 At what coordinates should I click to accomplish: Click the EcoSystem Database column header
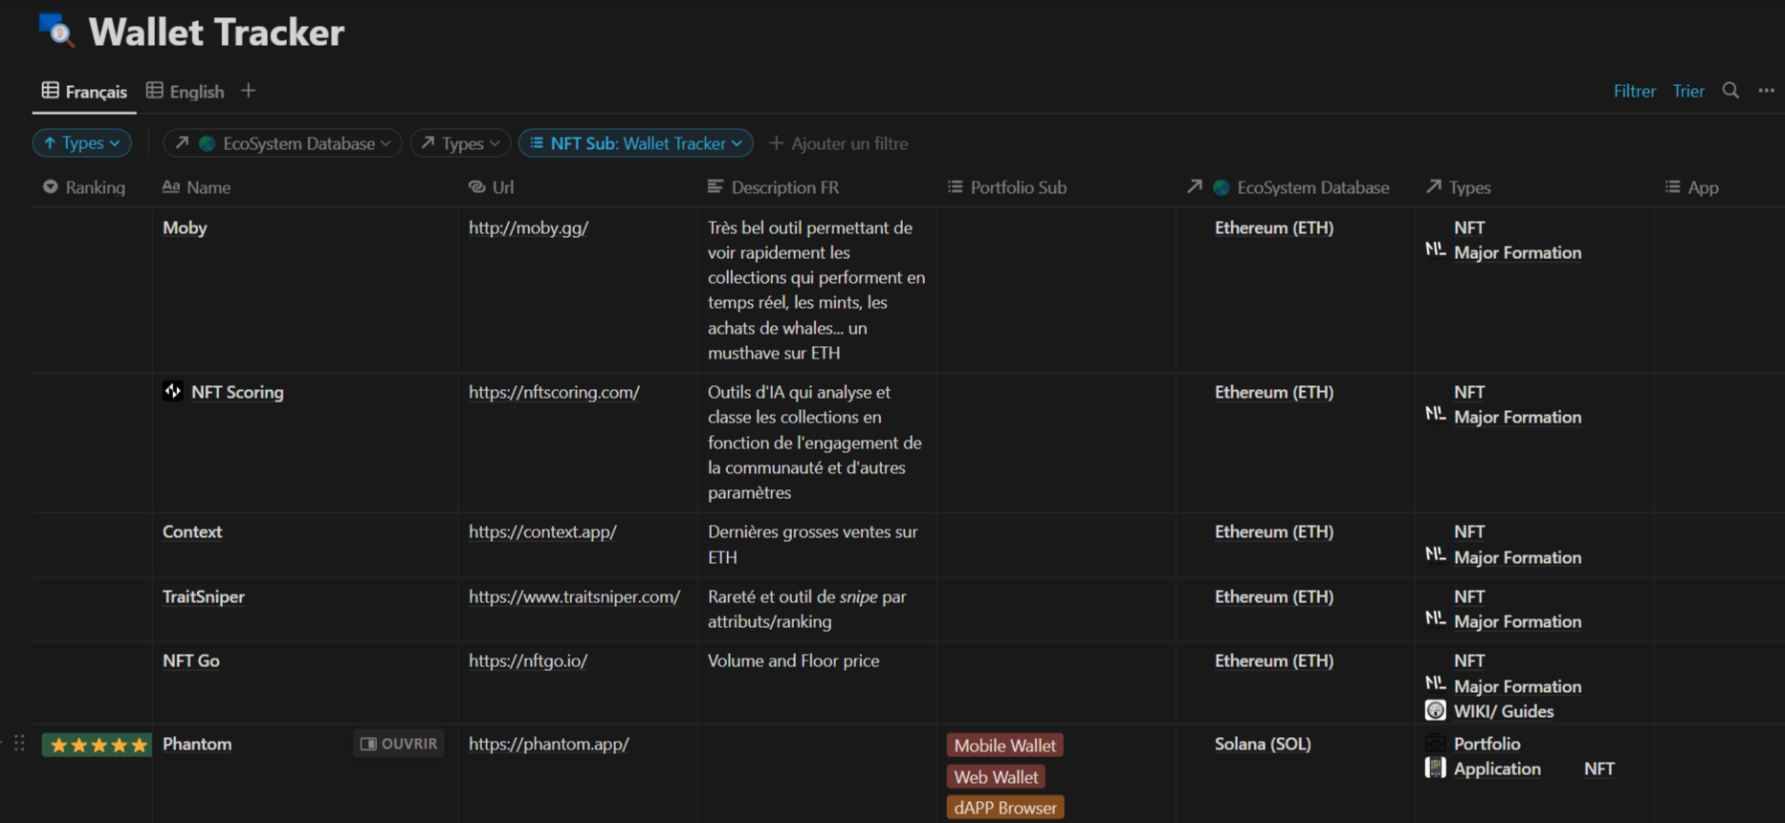coord(1289,187)
